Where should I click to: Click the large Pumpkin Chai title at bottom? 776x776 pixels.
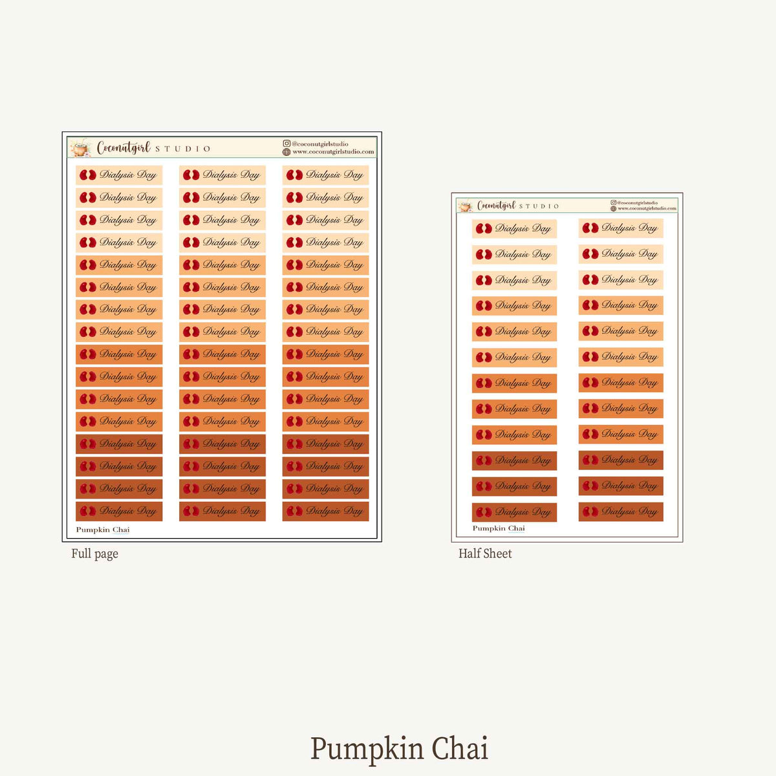click(399, 749)
